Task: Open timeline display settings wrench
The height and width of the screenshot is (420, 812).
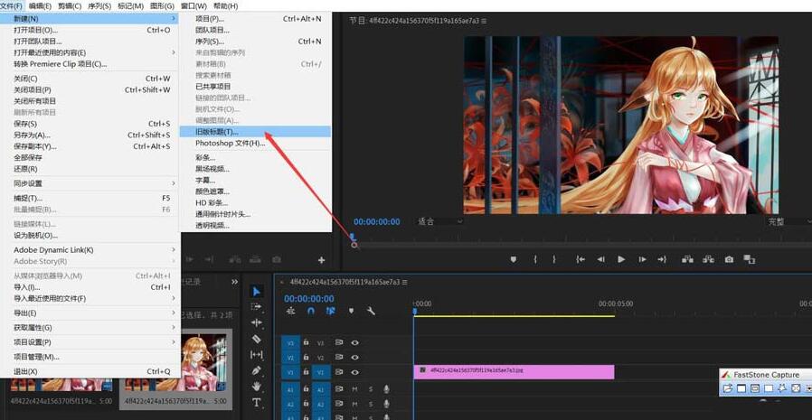Action: [371, 311]
